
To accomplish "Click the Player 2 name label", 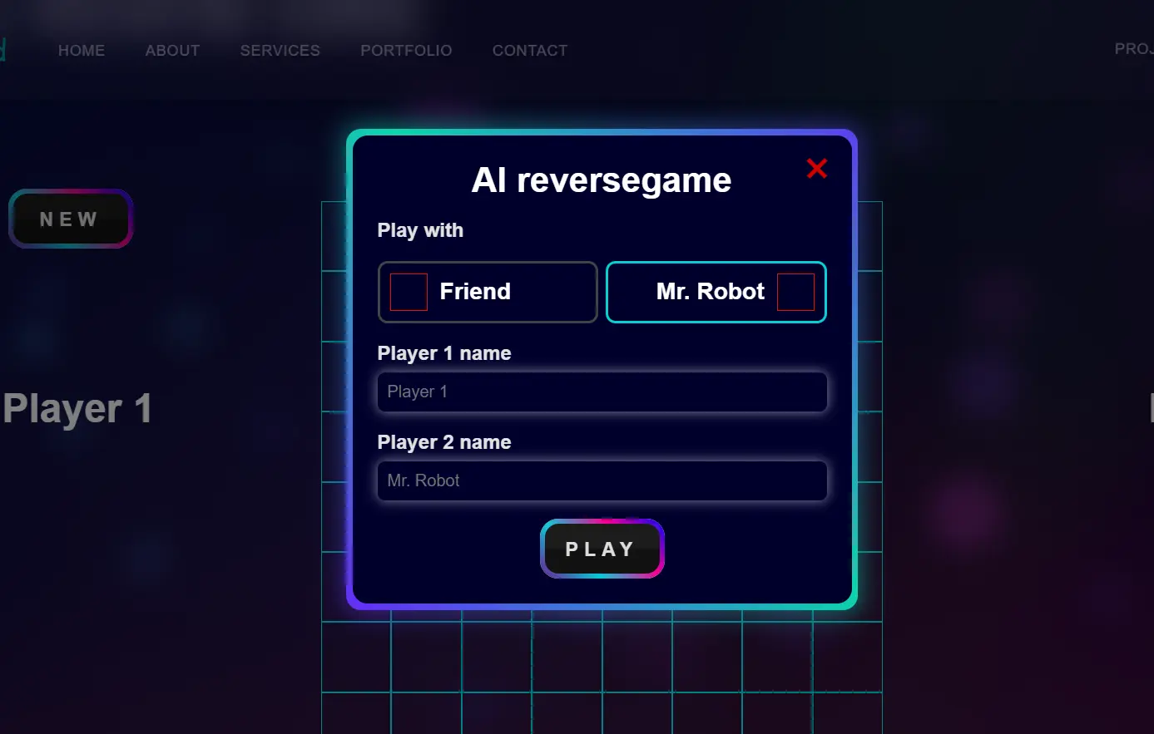I will point(444,442).
